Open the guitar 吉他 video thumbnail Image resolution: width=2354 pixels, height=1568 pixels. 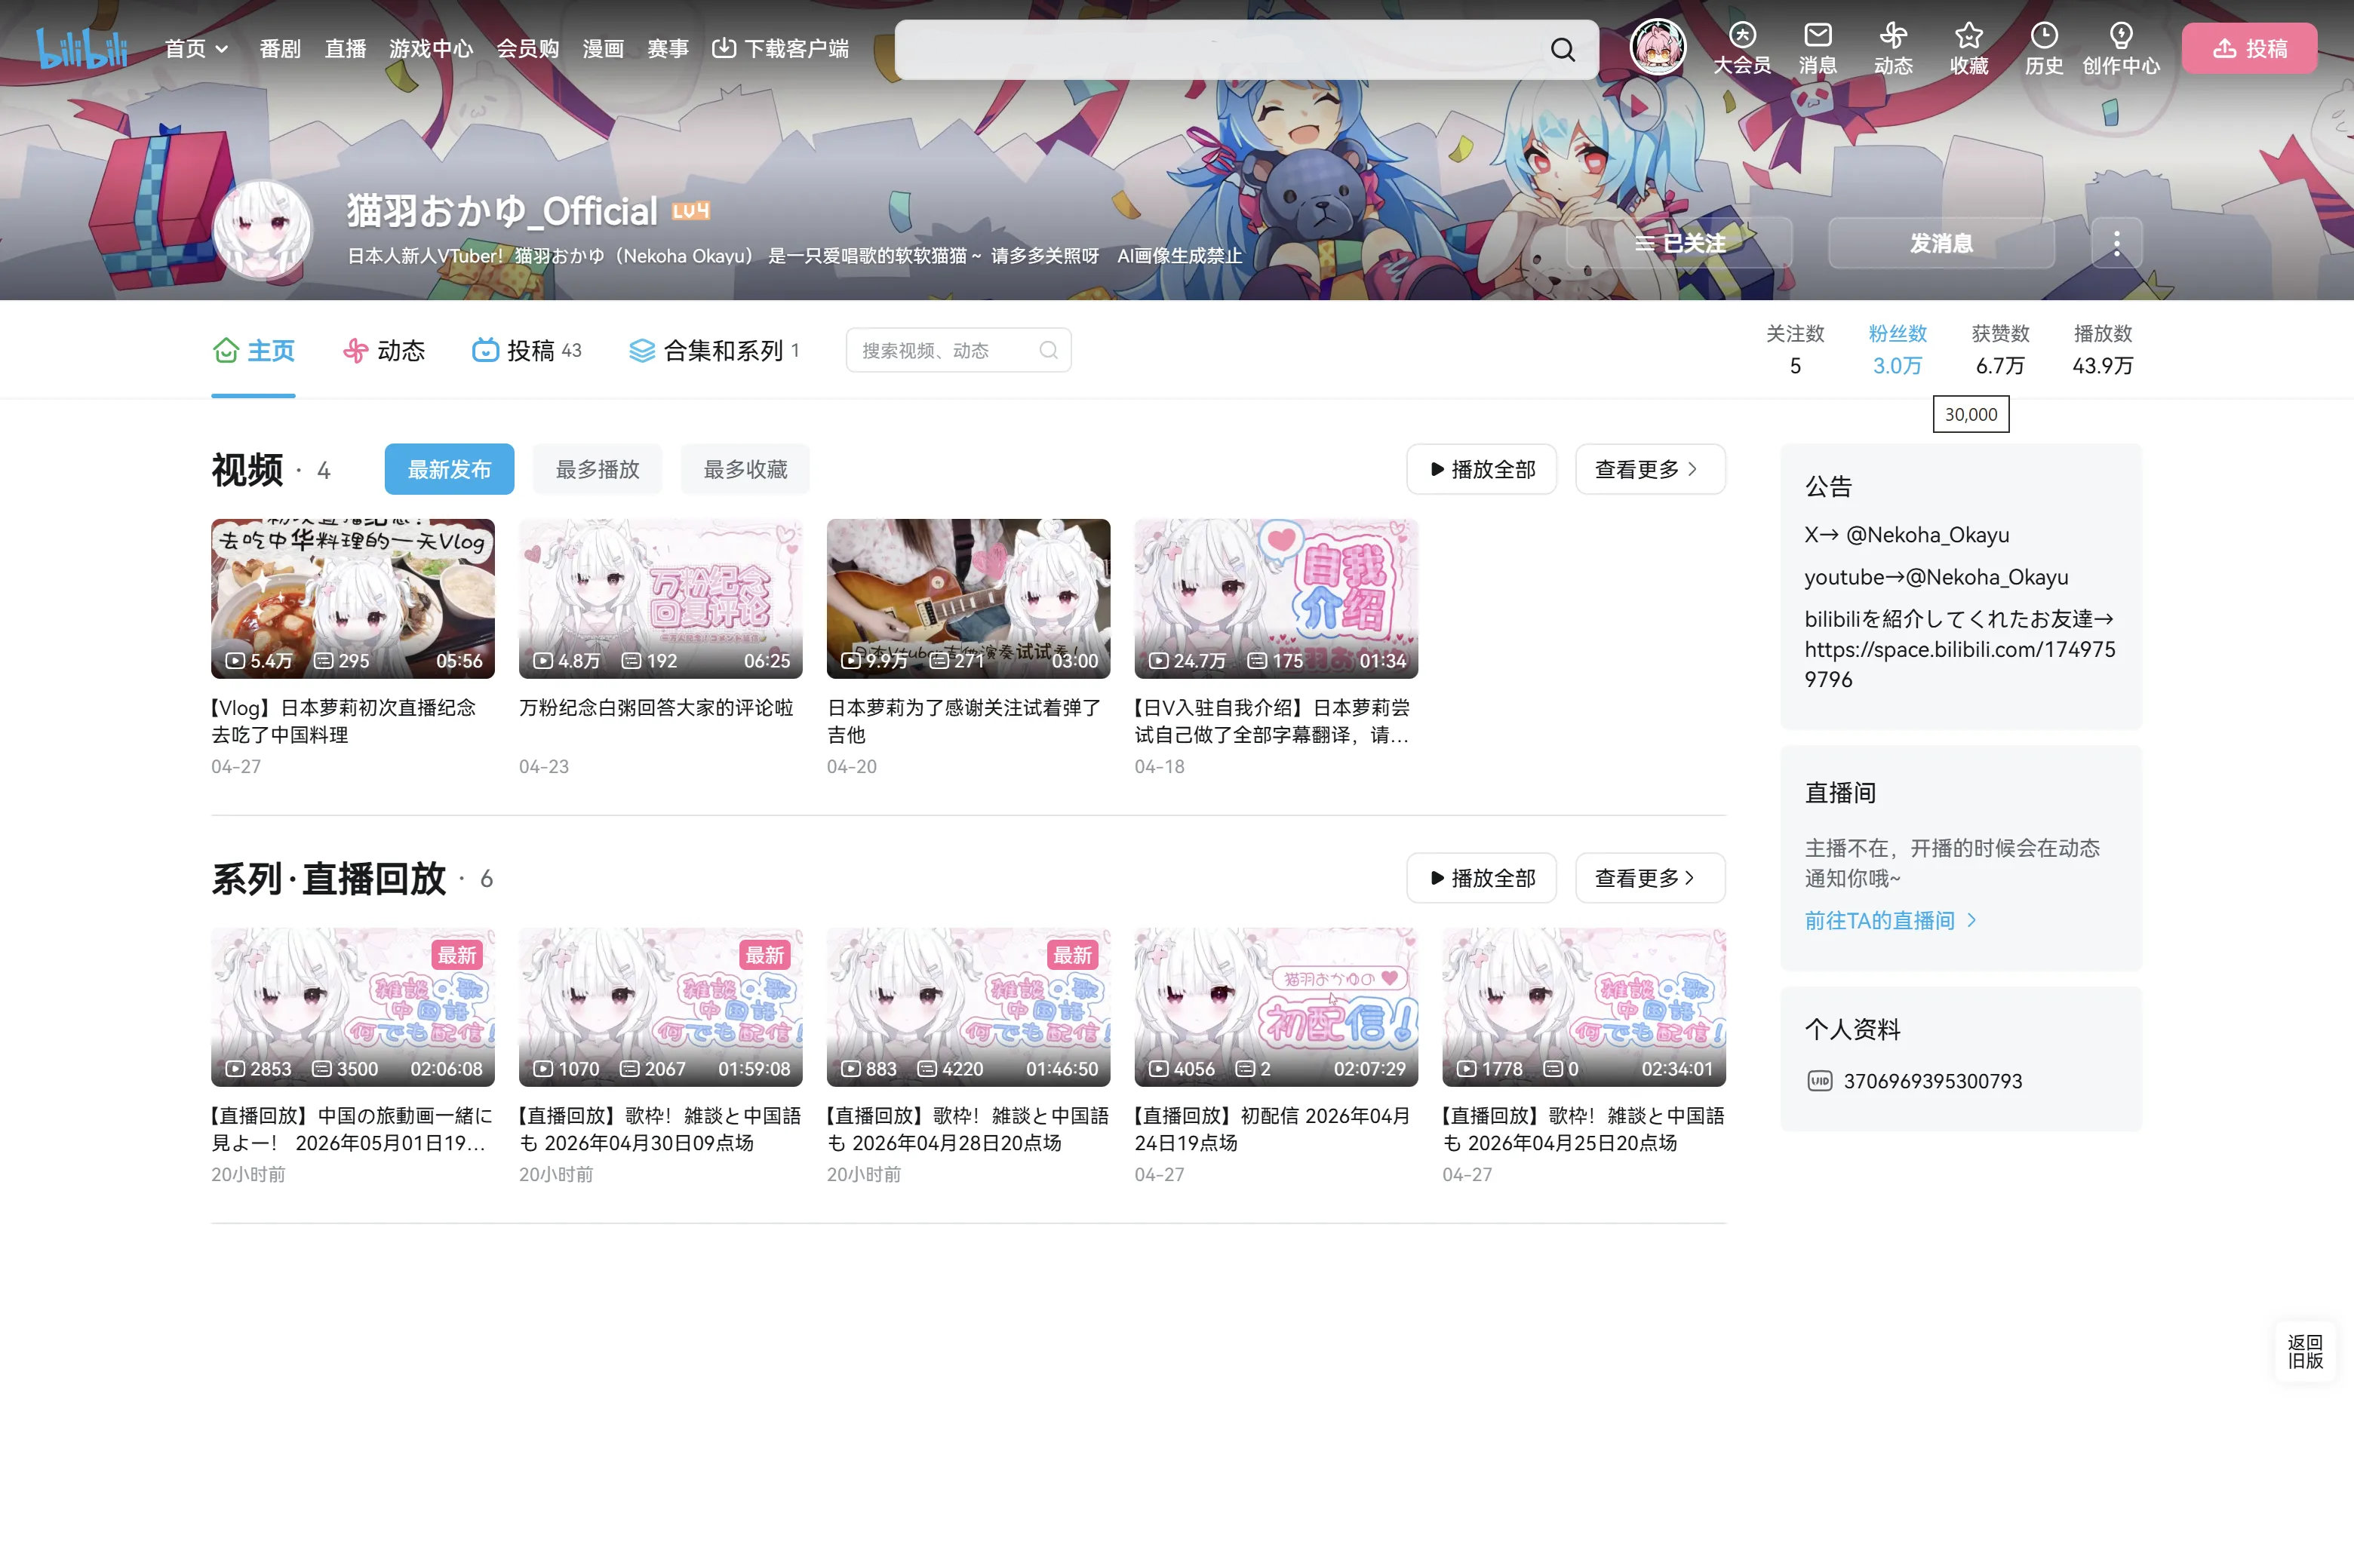pos(969,598)
